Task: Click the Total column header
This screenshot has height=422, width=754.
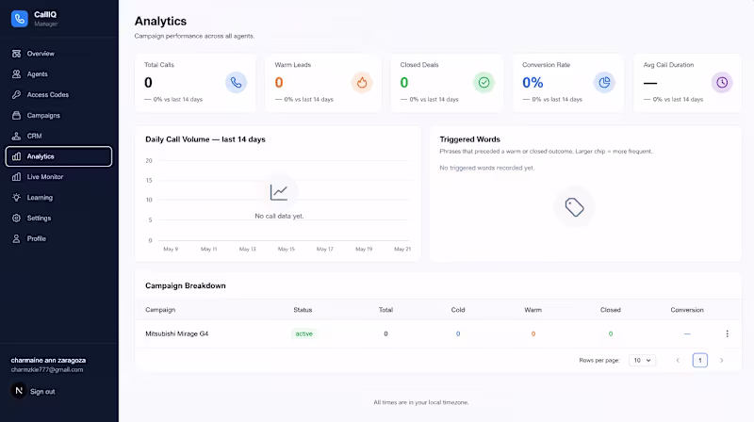Action: (x=385, y=310)
